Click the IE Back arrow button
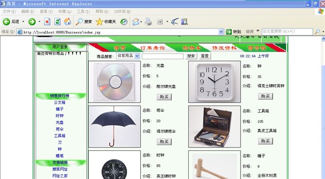The image size is (325, 179). (6, 21)
